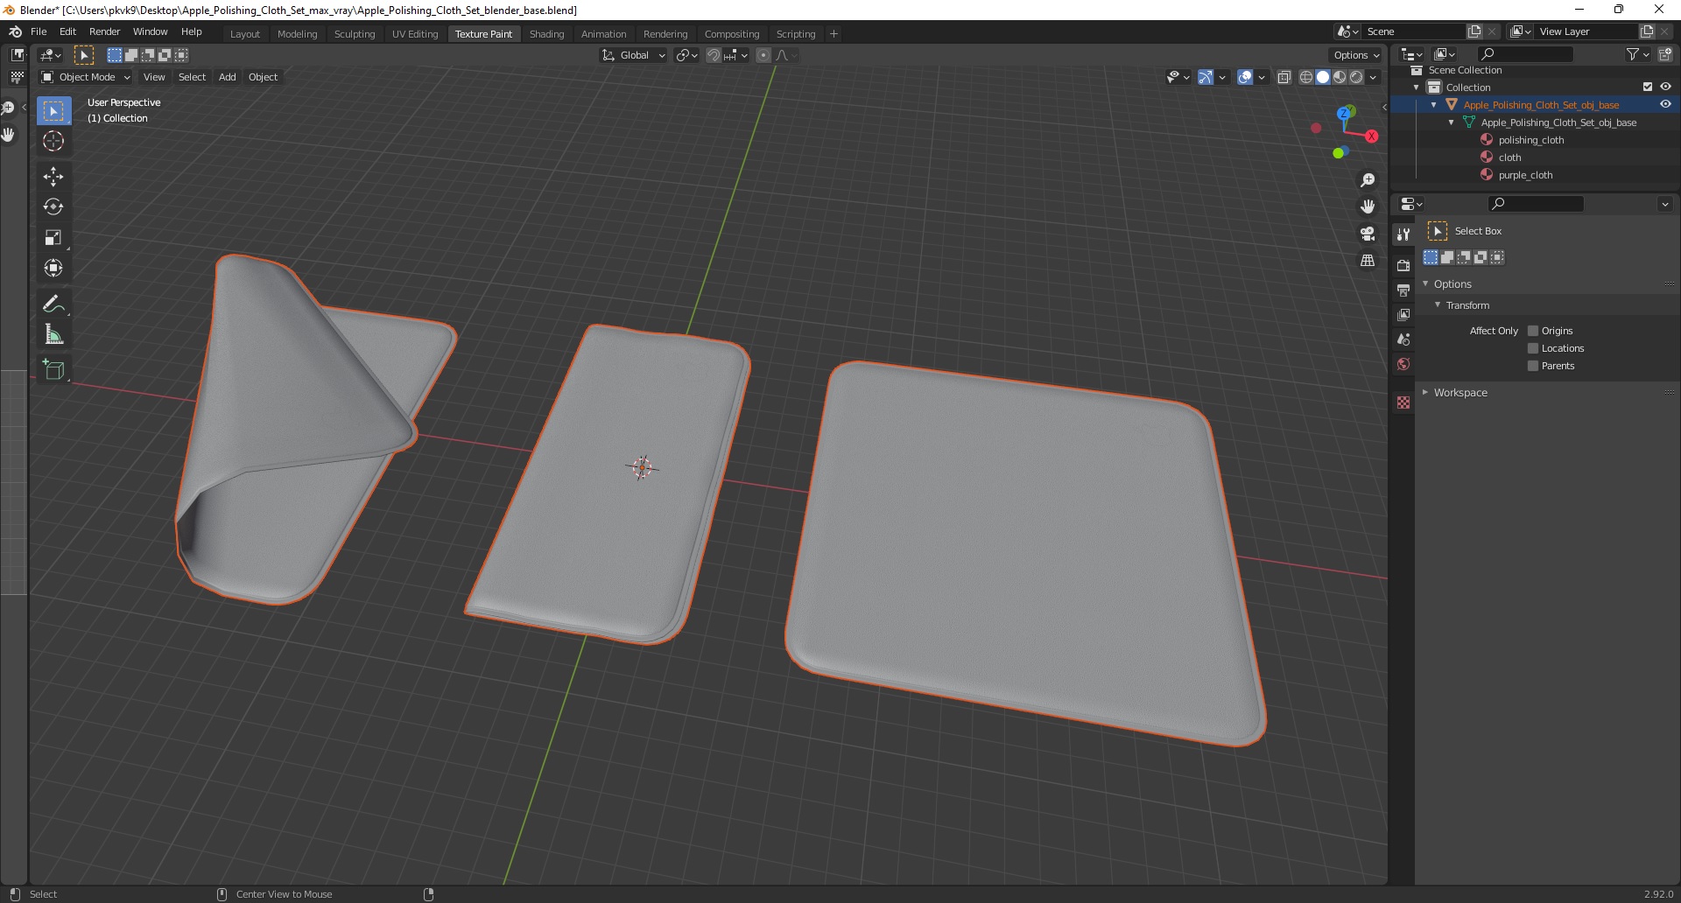Image resolution: width=1681 pixels, height=903 pixels.
Task: Click the Z axis on the navigation gizmo
Action: (1346, 114)
